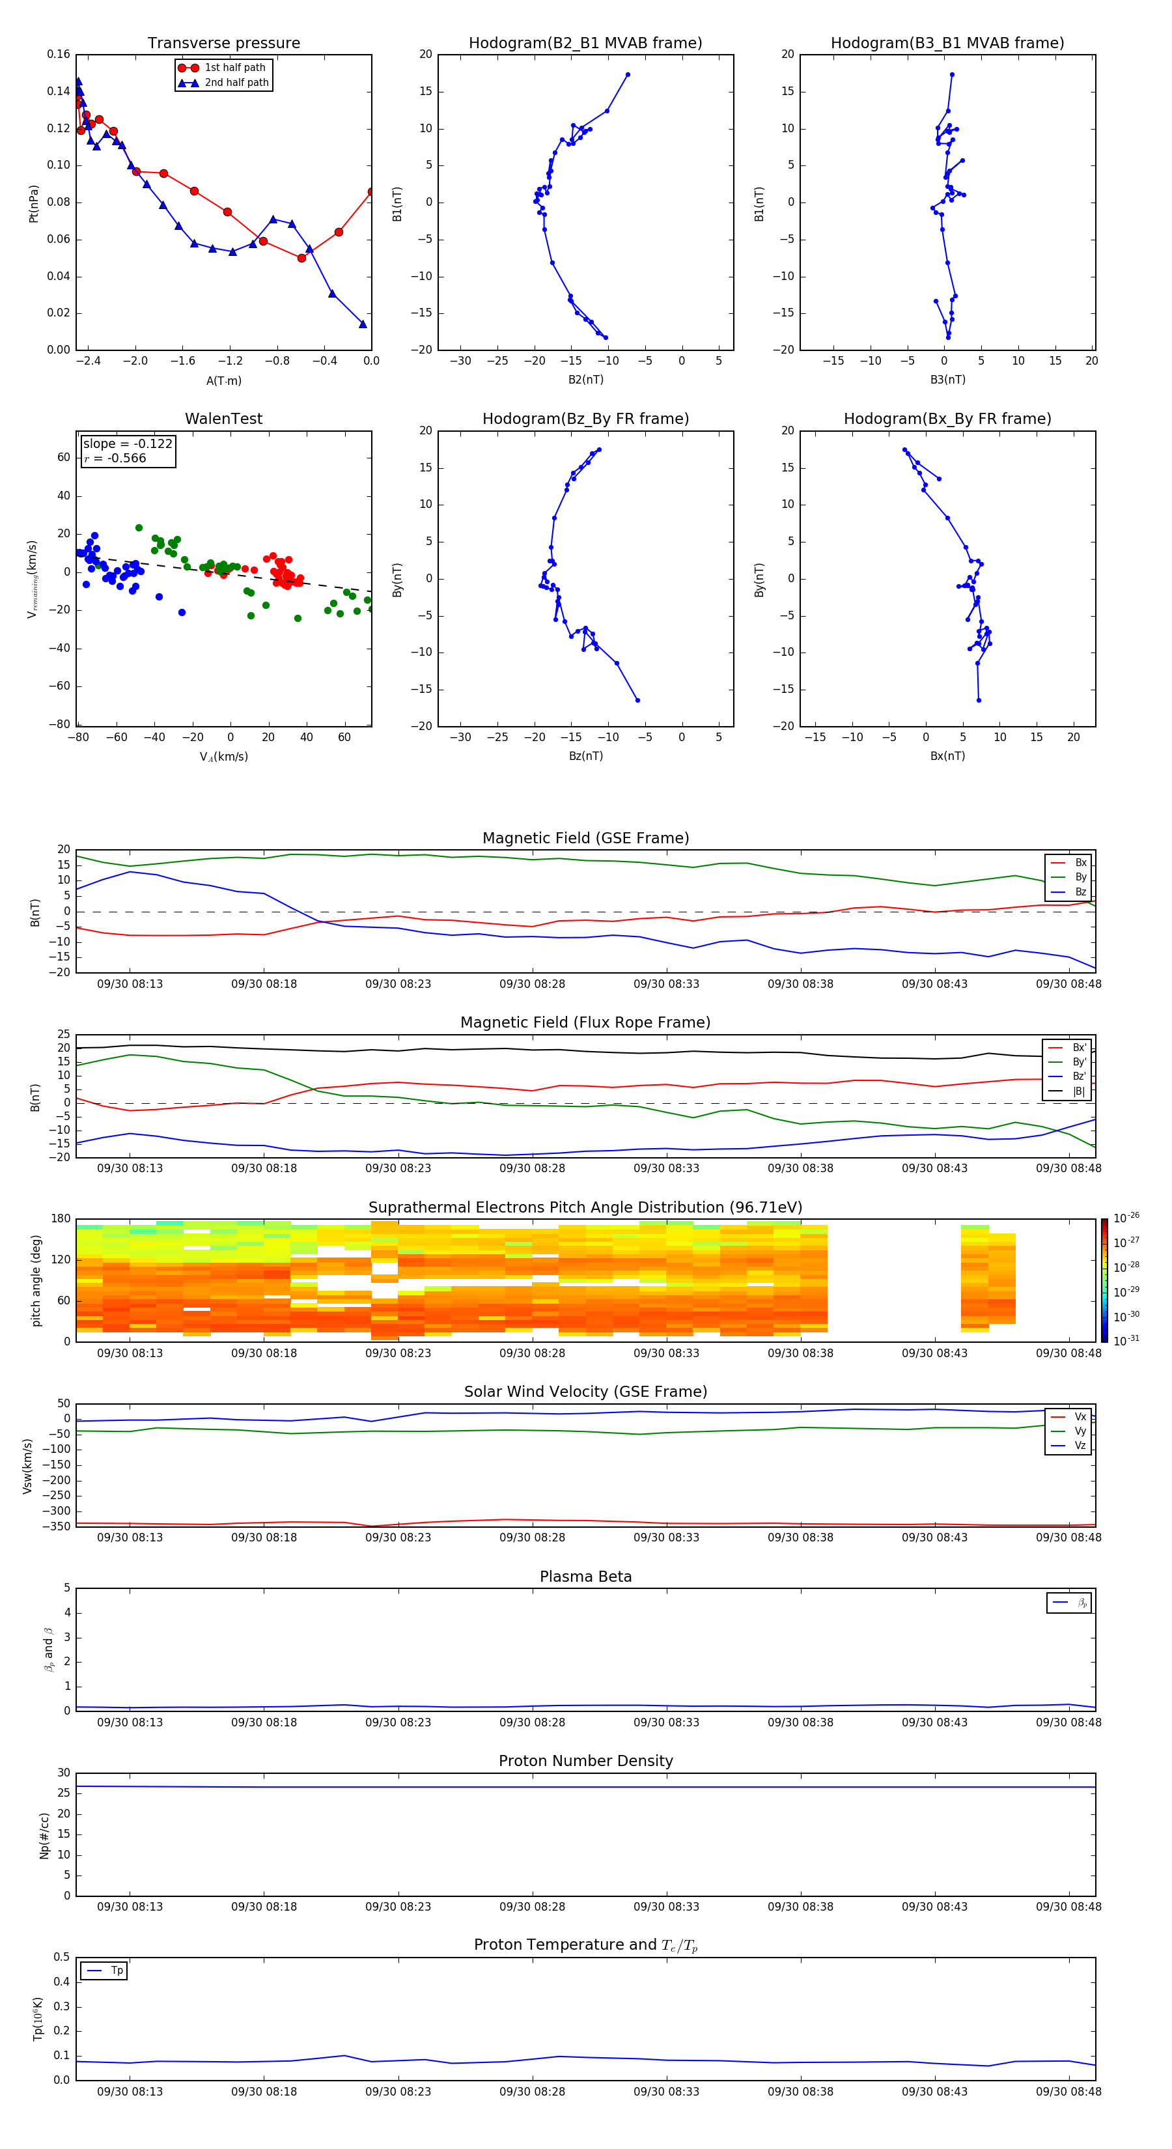This screenshot has width=1172, height=2149.
Task: Click the 'Pt(nPa)' y-axis label
Action: pos(33,203)
